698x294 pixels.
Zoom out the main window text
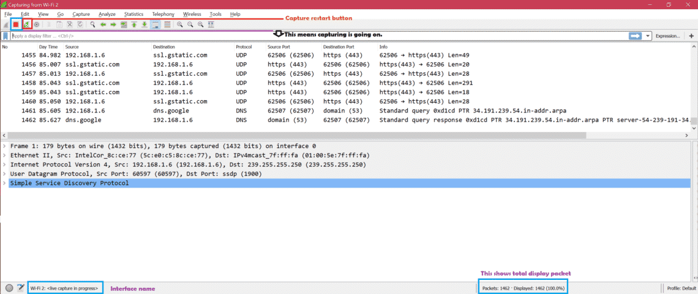coord(190,24)
